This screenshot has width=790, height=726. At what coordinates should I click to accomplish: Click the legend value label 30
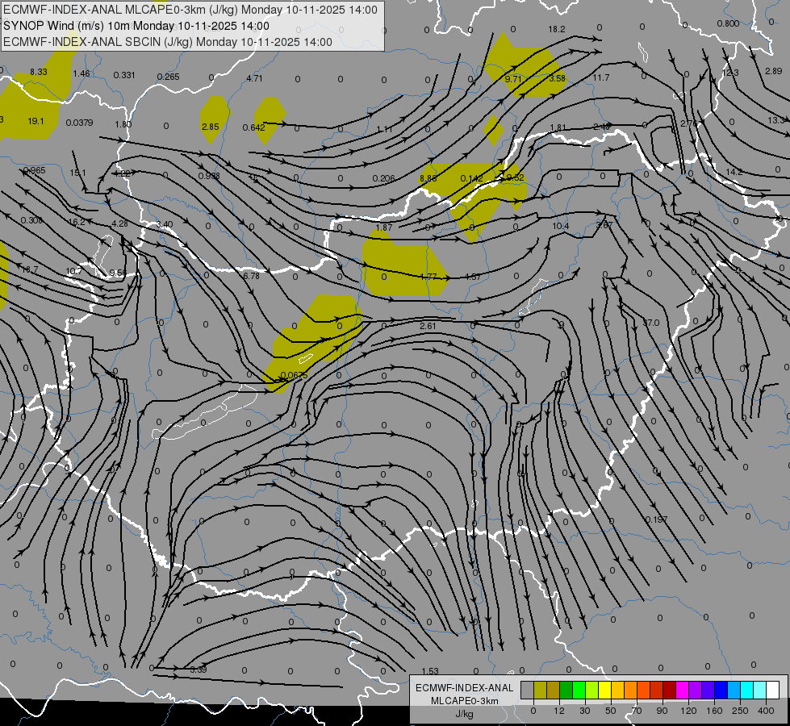pos(585,711)
